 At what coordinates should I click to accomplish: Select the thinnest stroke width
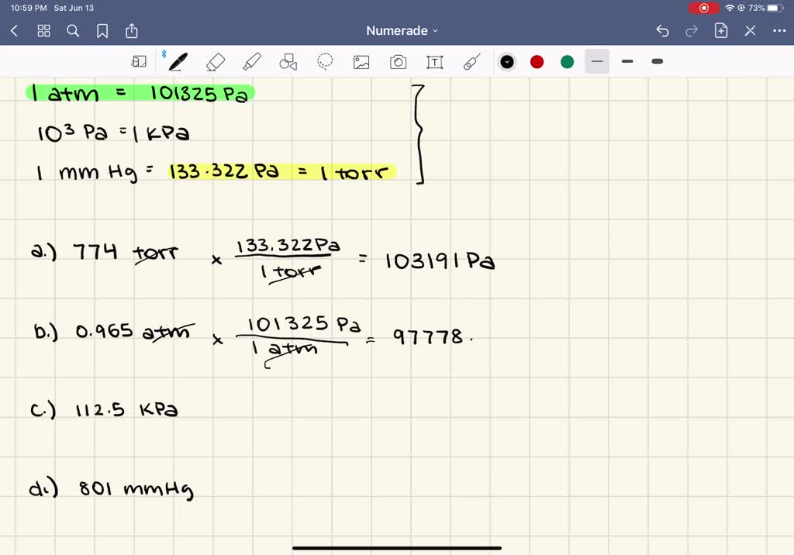click(x=597, y=61)
